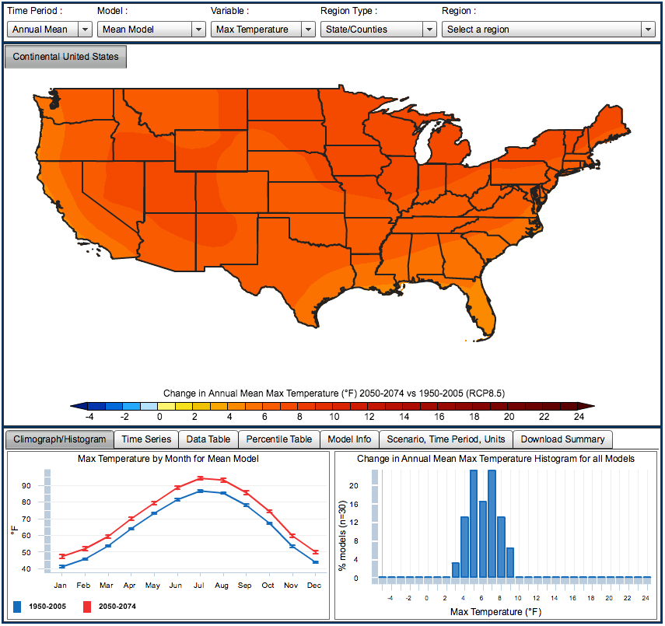This screenshot has width=665, height=626.
Task: Click the blue 1950-2005 legend square
Action: click(18, 605)
